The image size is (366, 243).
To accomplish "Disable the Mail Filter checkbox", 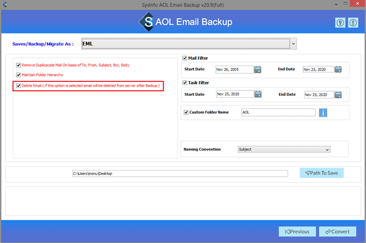I will pos(185,58).
